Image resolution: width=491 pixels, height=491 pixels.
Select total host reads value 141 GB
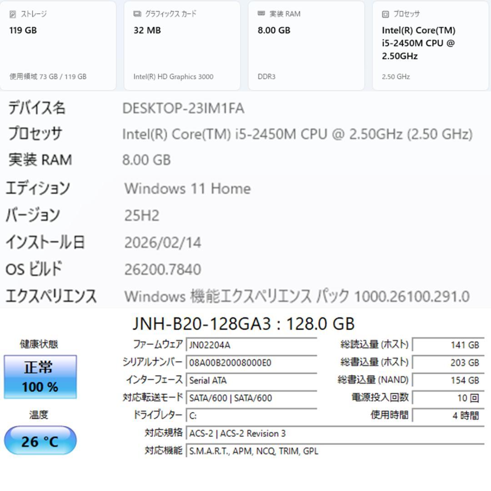[x=448, y=345]
